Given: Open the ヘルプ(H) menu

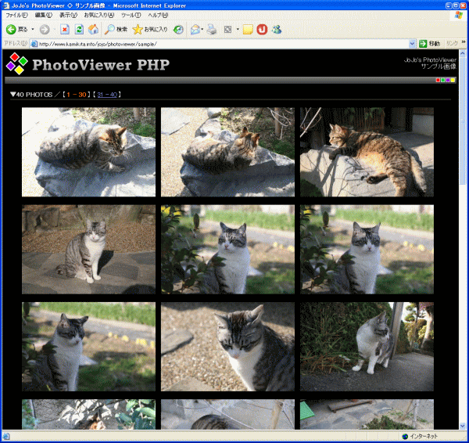Looking at the screenshot, I should 158,15.
